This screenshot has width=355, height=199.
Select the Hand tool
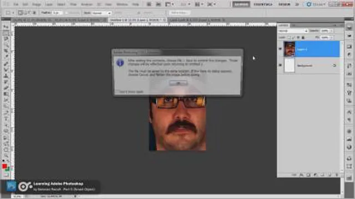pos(6,149)
